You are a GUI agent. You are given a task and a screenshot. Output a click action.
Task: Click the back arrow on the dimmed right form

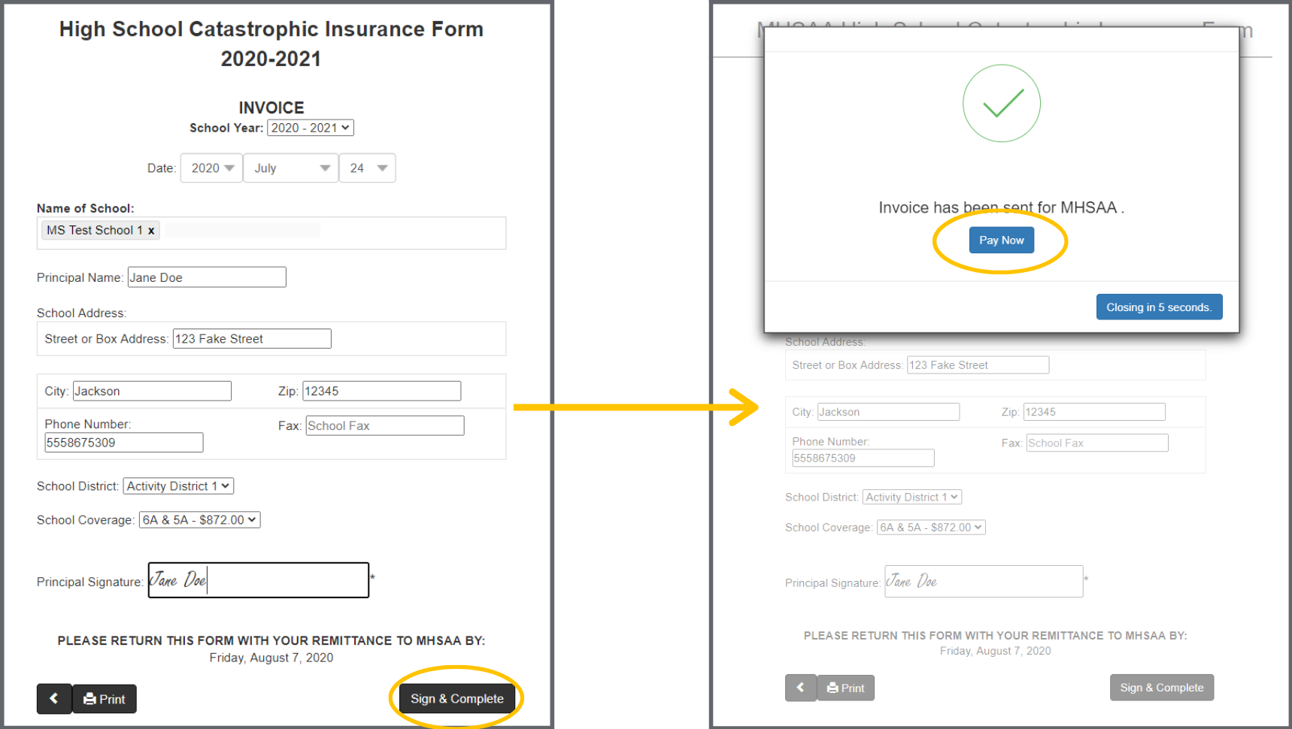pos(800,688)
